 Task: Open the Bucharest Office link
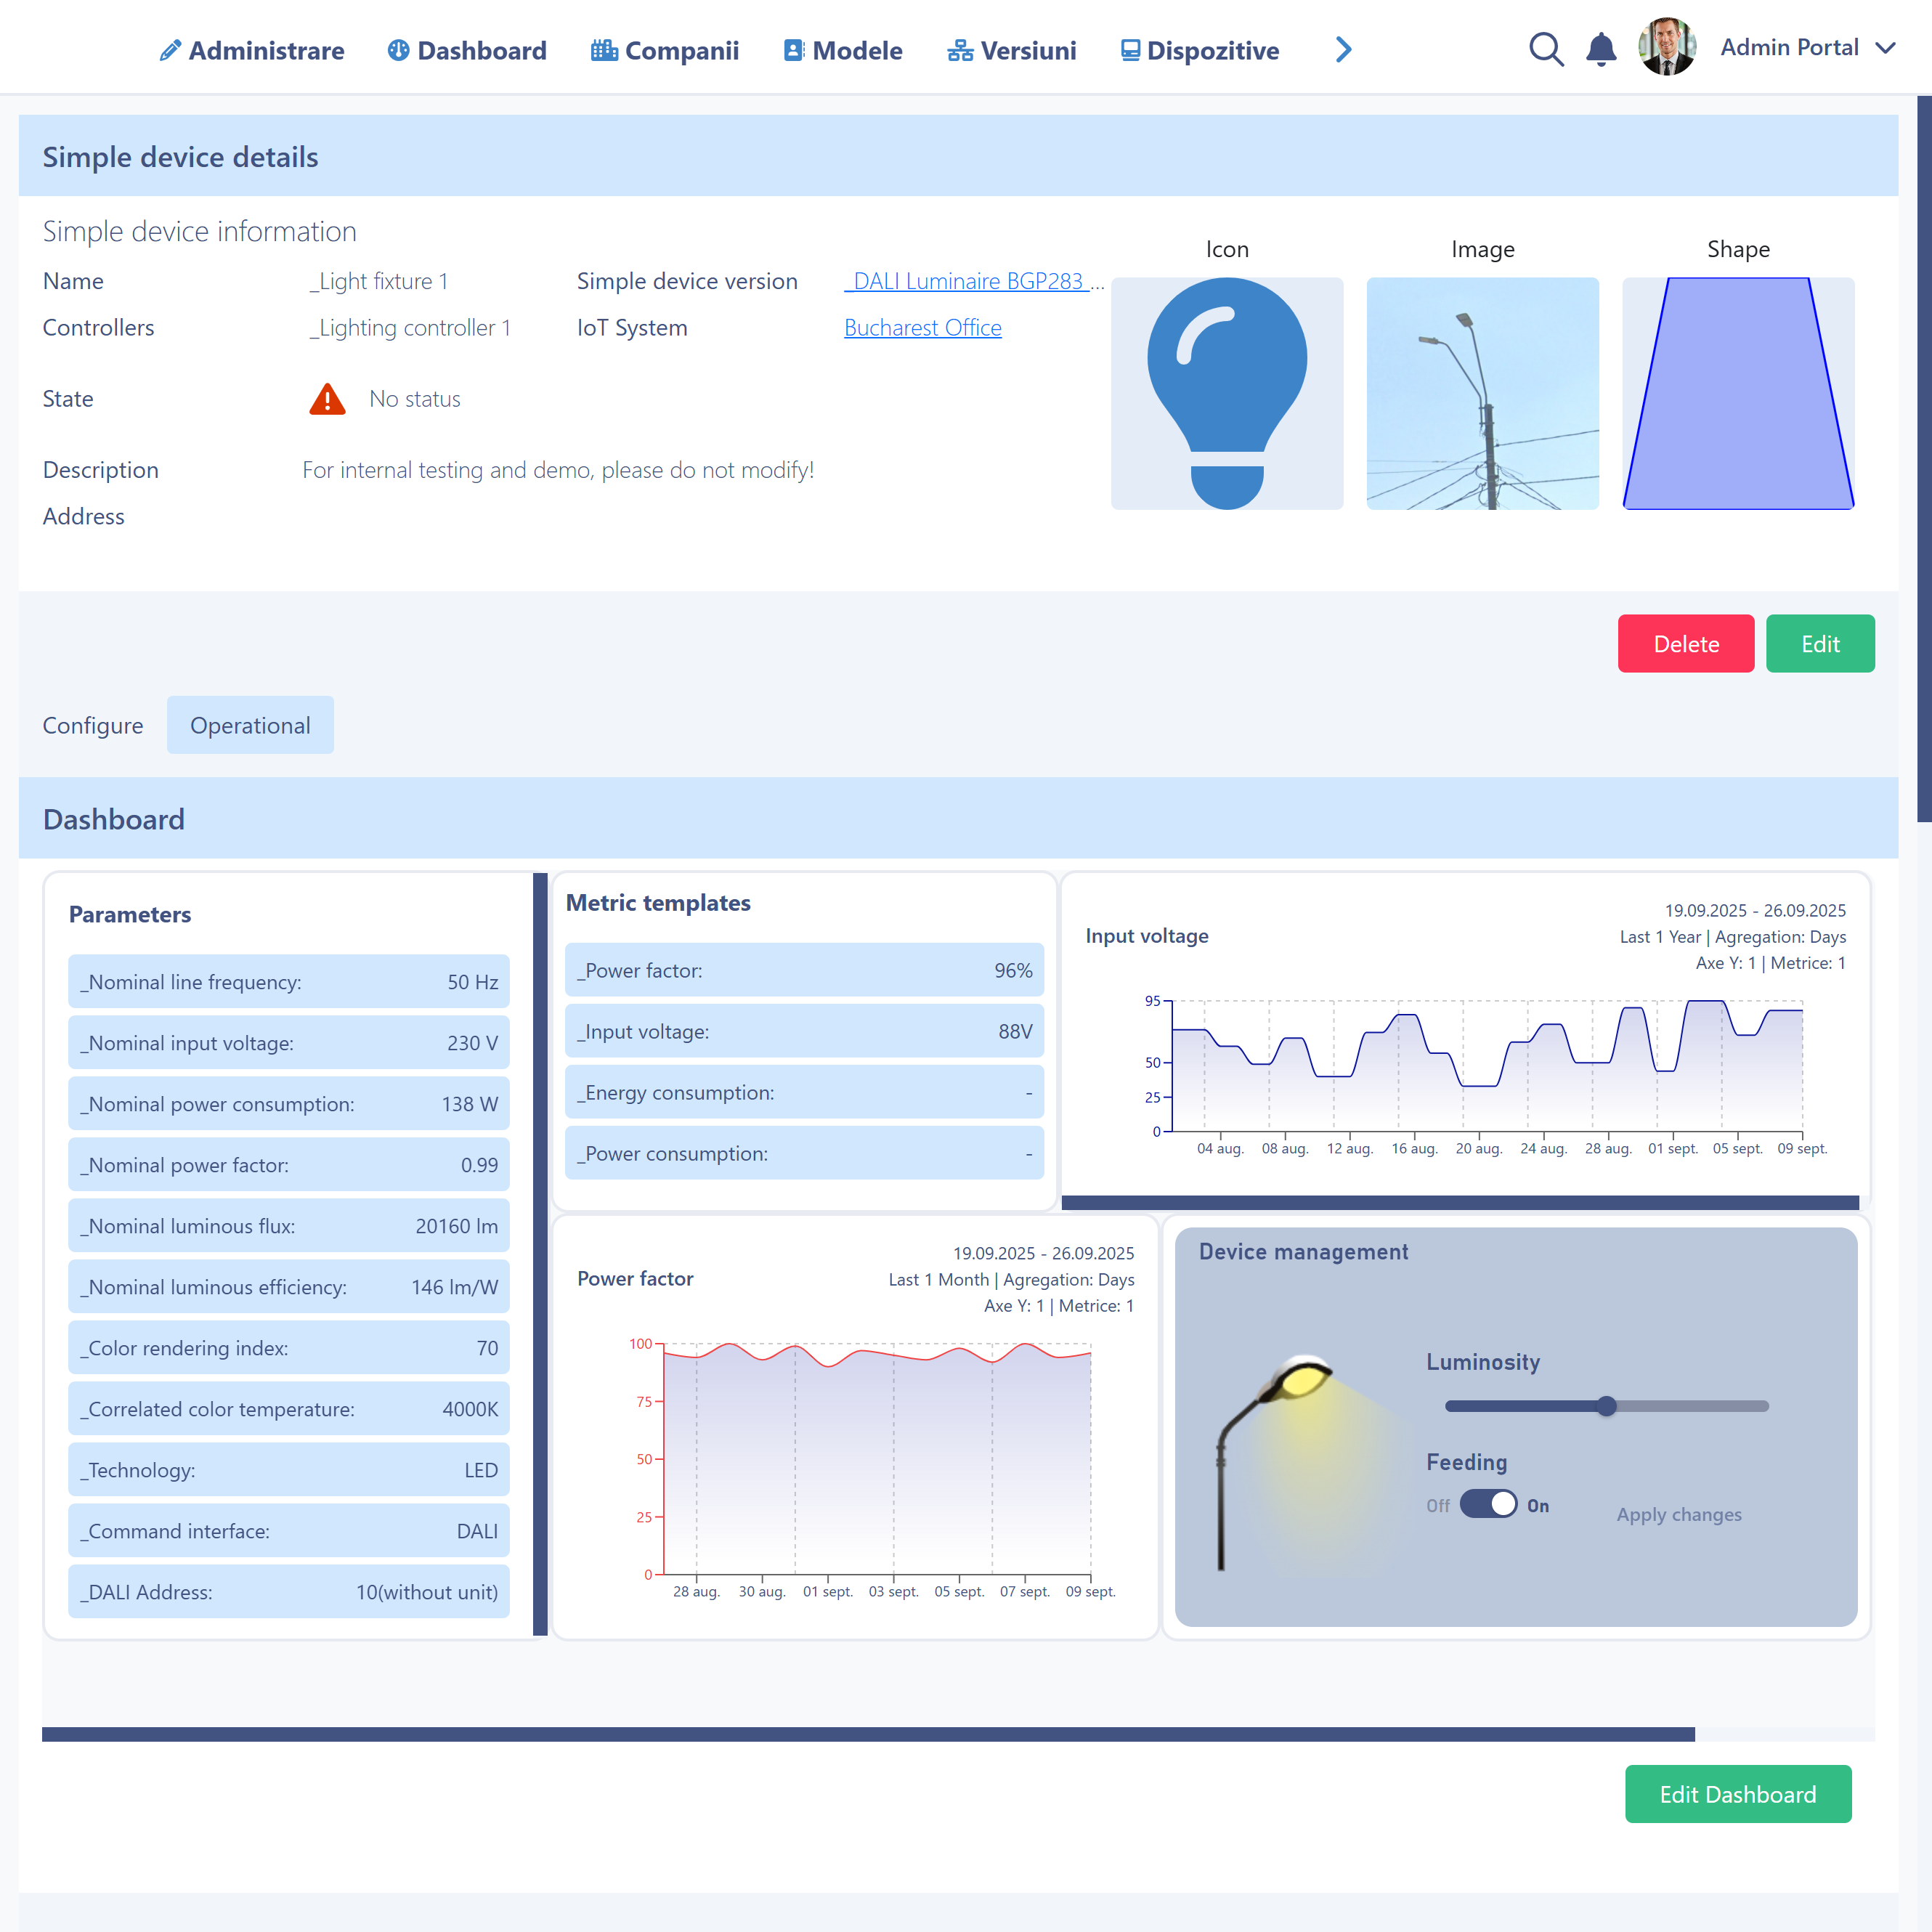coord(922,328)
